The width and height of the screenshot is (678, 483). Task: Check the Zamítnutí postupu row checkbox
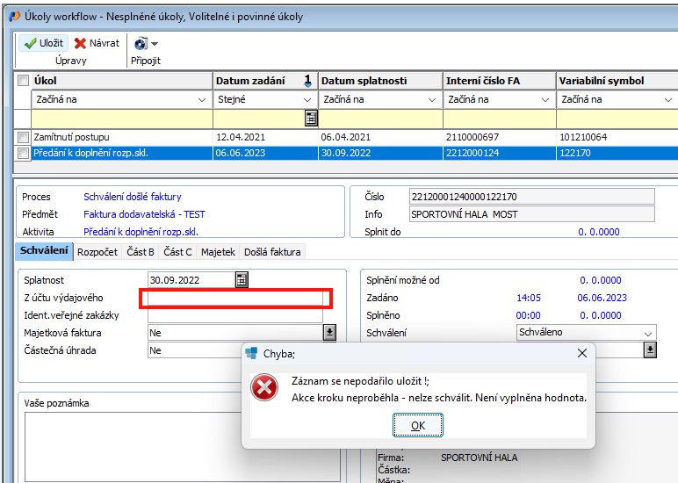pyautogui.click(x=23, y=137)
